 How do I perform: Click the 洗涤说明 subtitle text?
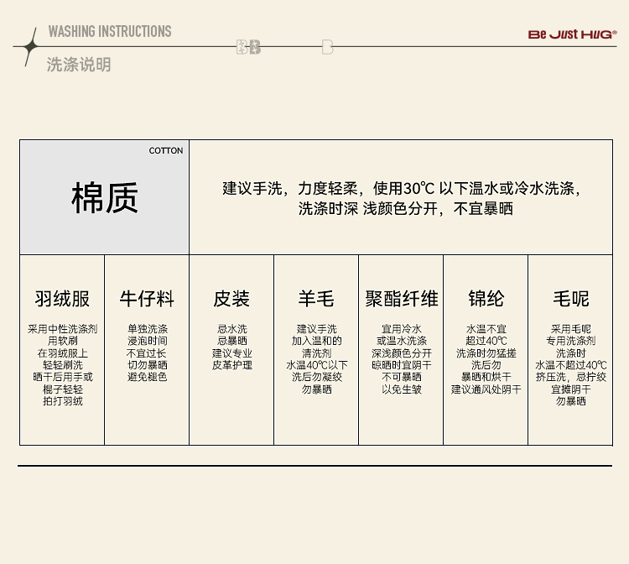tap(79, 65)
